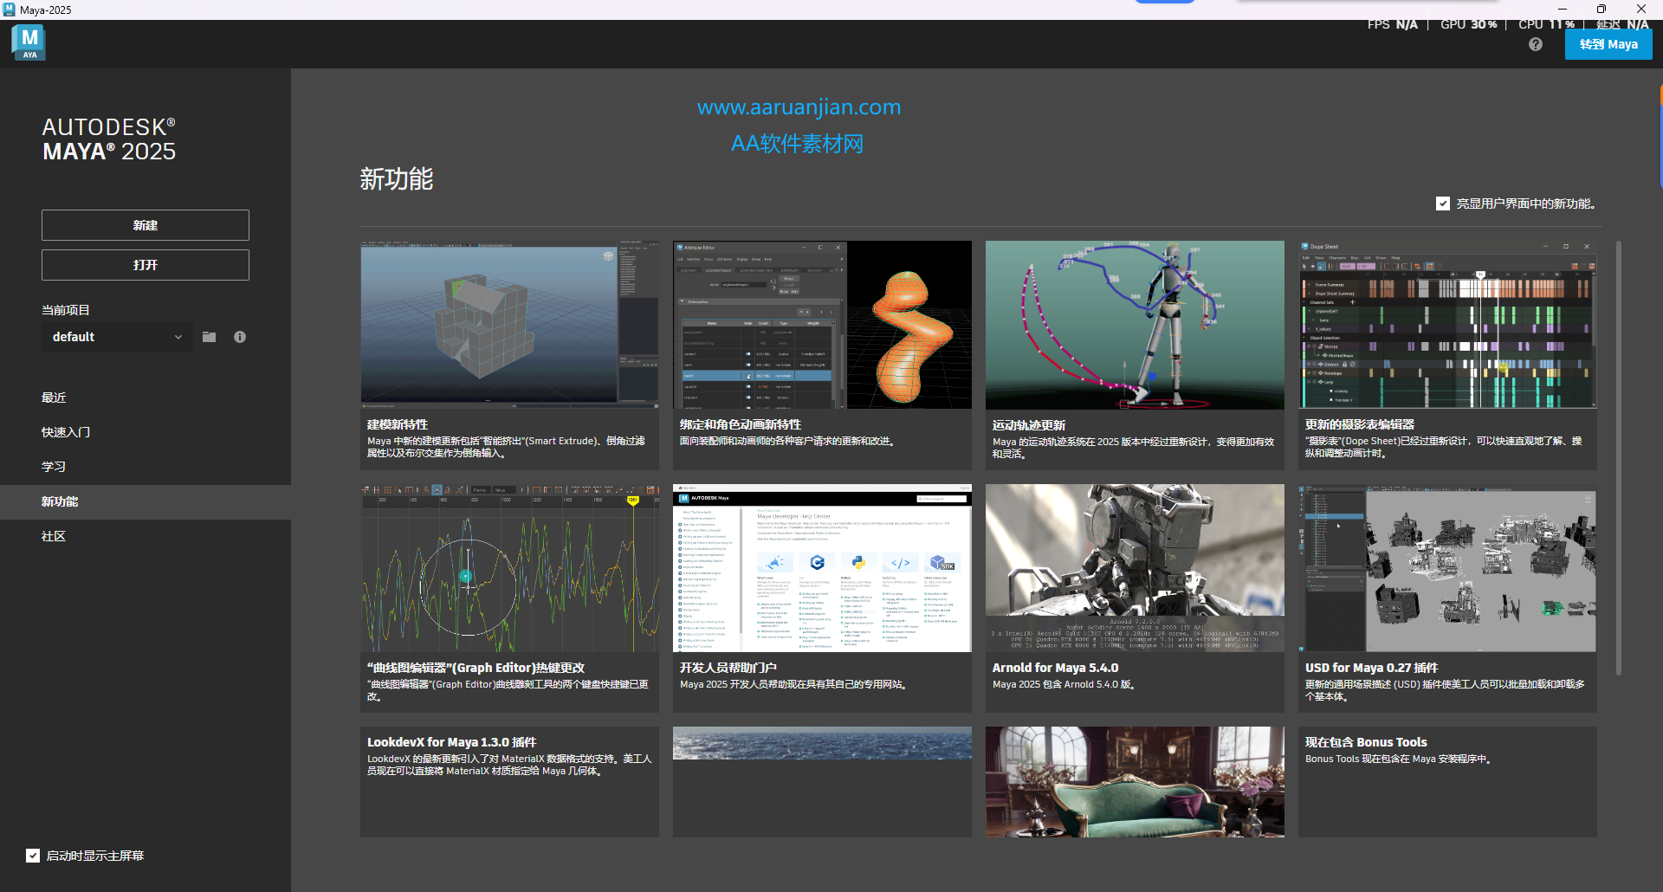
Task: Select 学习 in the sidebar
Action: 53,466
